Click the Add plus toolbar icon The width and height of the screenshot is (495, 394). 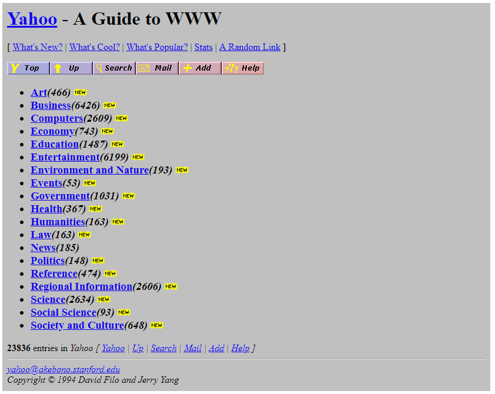[x=199, y=68]
